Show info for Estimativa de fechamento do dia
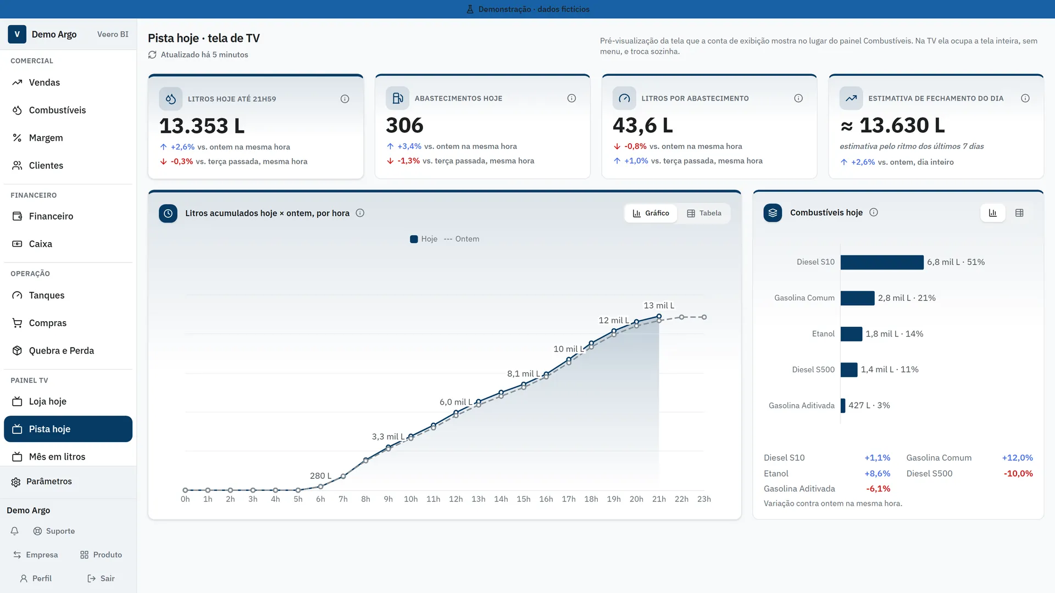The width and height of the screenshot is (1055, 593). (1025, 98)
